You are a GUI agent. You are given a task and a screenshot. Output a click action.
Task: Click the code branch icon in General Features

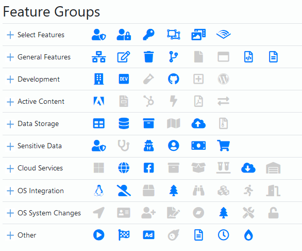(174, 57)
